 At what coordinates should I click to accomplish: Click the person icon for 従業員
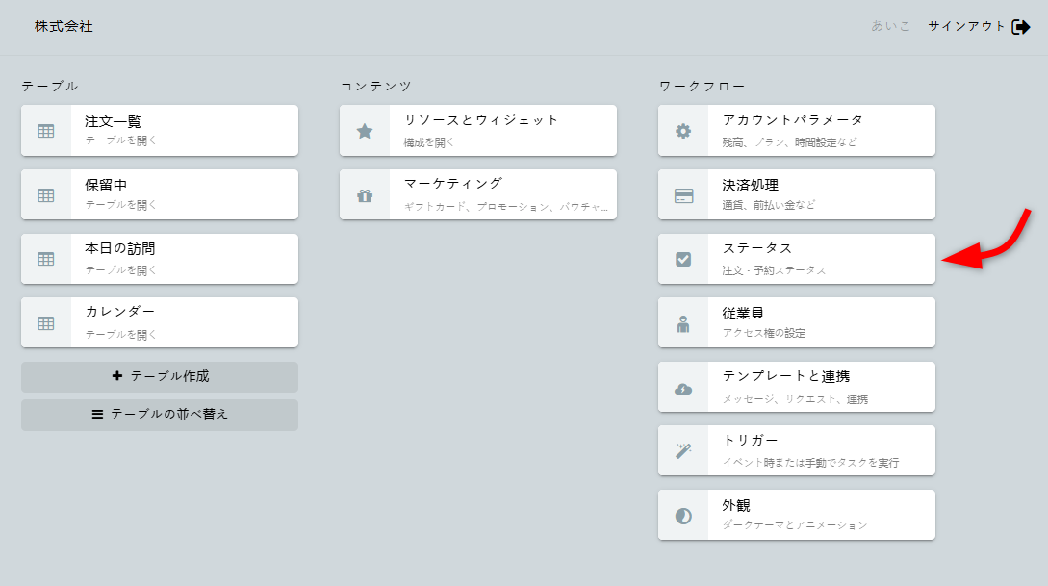(683, 323)
